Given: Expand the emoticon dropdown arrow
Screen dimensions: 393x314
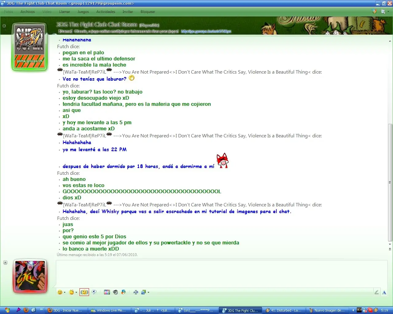Looking at the screenshot, I should pyautogui.click(x=64, y=292).
